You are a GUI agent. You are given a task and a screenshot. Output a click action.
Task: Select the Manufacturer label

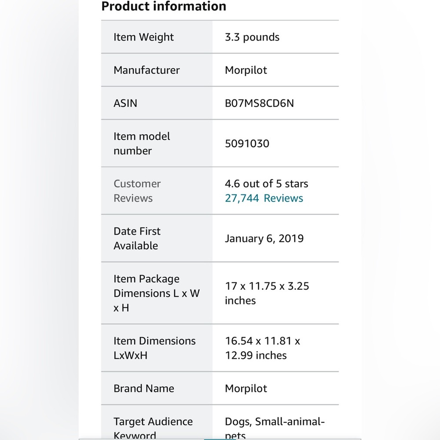click(147, 70)
